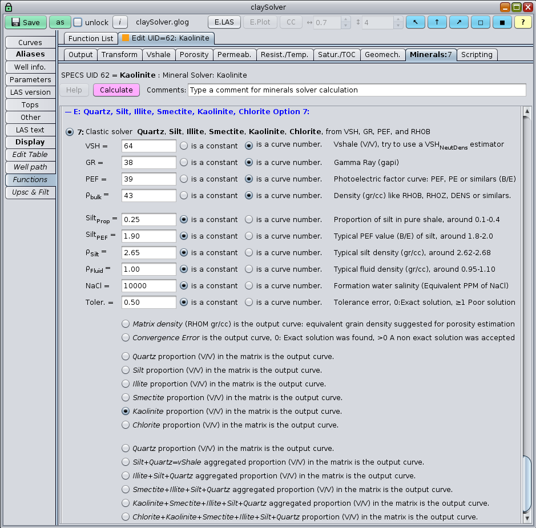Open the Resist./Temp. tab
536x528 pixels.
coord(285,55)
